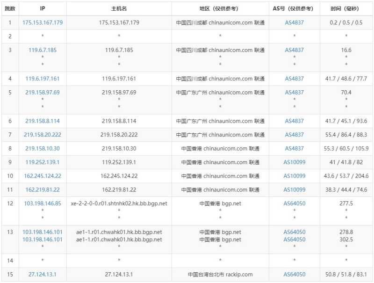374x283 pixels.
Task: Open details for IP 175.153.167.179
Action: 43,22
